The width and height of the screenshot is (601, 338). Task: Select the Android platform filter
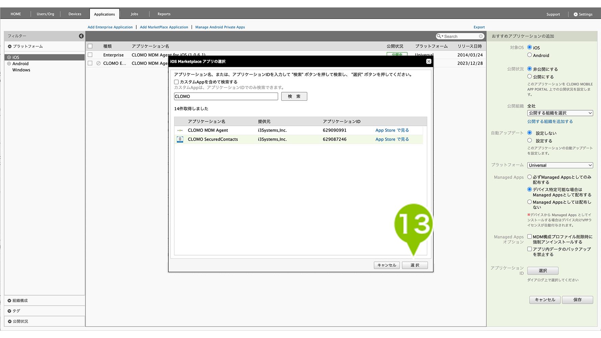[20, 64]
